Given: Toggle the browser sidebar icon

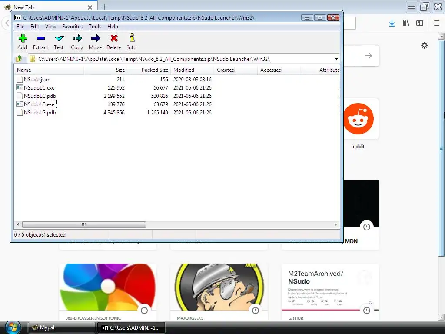Looking at the screenshot, I should [x=420, y=23].
